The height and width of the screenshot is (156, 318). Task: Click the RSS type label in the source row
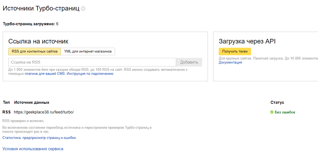(x=6, y=112)
